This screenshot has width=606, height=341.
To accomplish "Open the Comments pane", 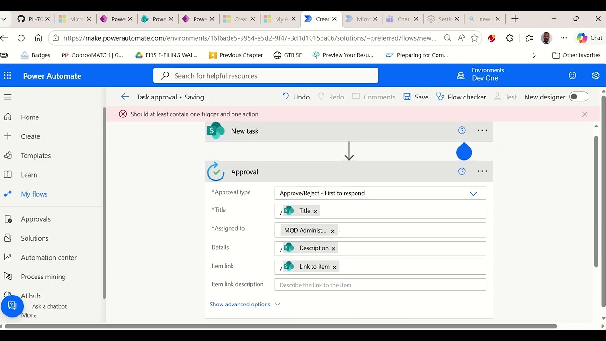I will [374, 97].
